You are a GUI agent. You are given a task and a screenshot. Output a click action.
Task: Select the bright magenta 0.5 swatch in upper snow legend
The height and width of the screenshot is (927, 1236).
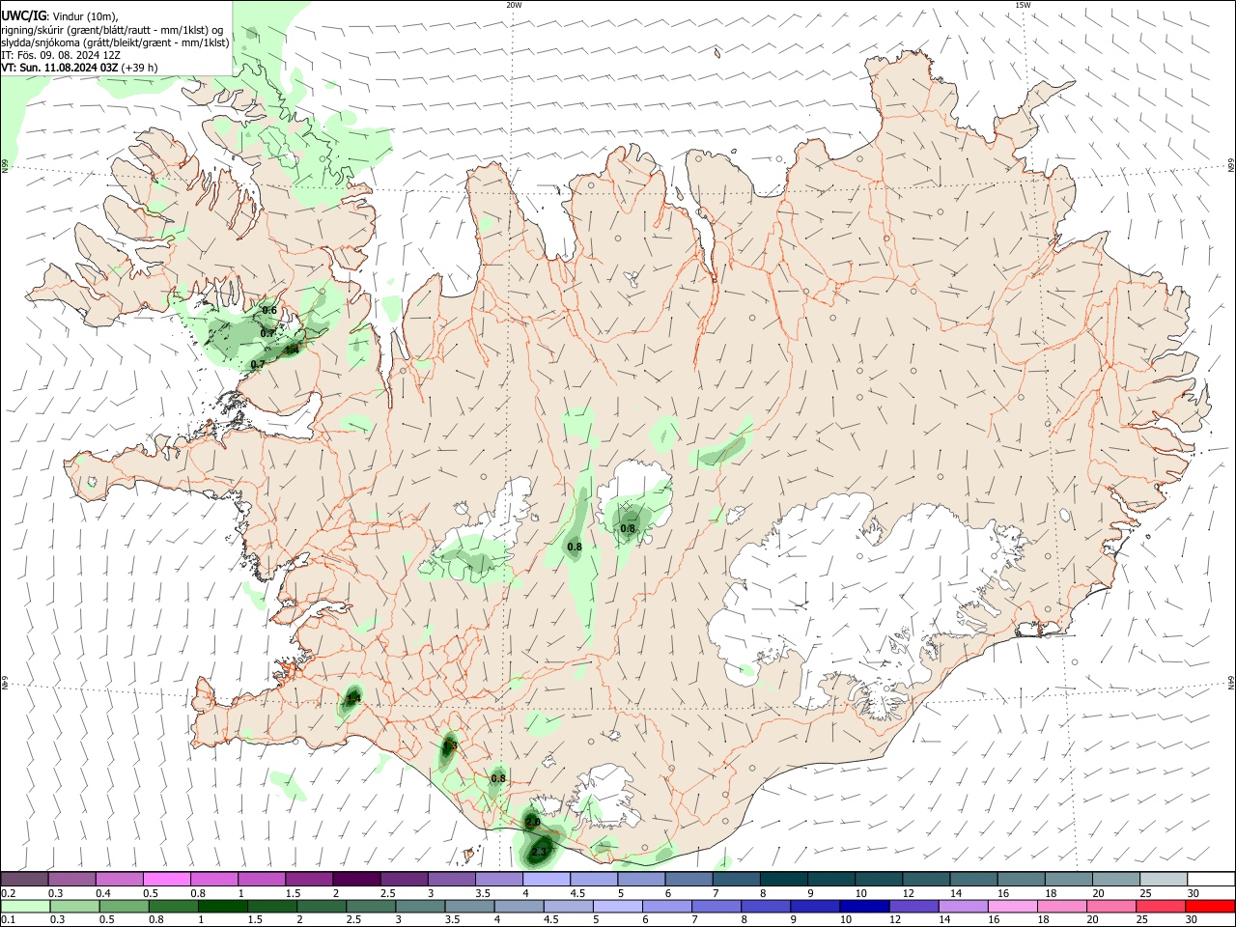point(166,880)
